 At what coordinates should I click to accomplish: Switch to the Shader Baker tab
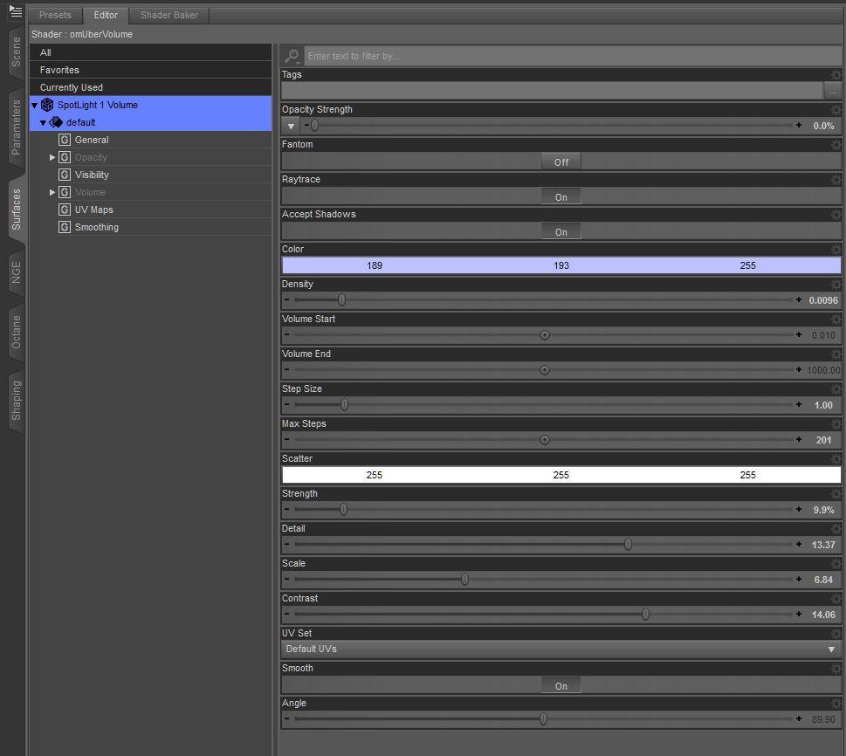point(169,15)
